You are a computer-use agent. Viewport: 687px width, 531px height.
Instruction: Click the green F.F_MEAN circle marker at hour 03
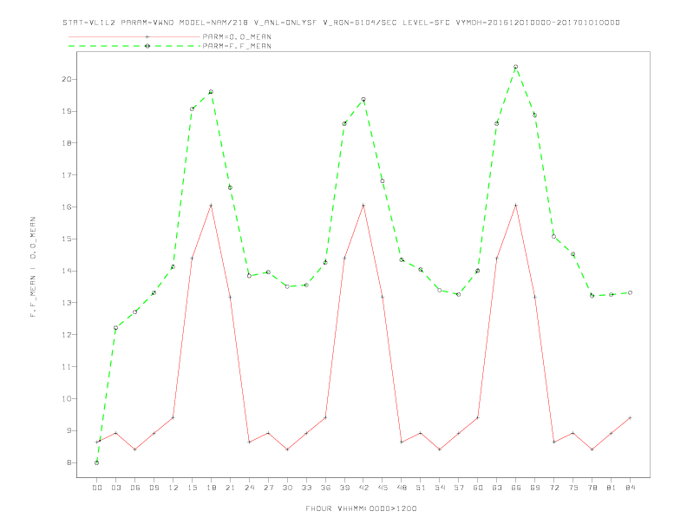tap(115, 328)
